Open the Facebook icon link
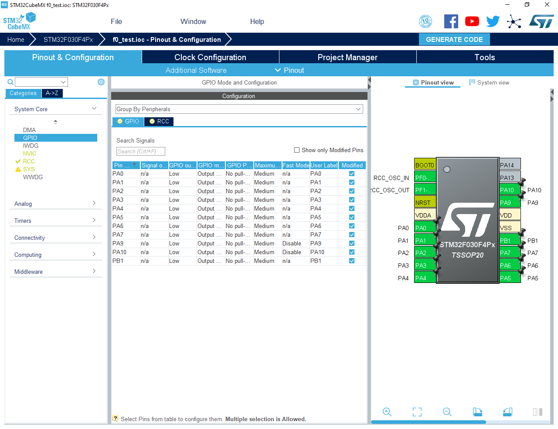The height and width of the screenshot is (429, 558). tap(451, 21)
